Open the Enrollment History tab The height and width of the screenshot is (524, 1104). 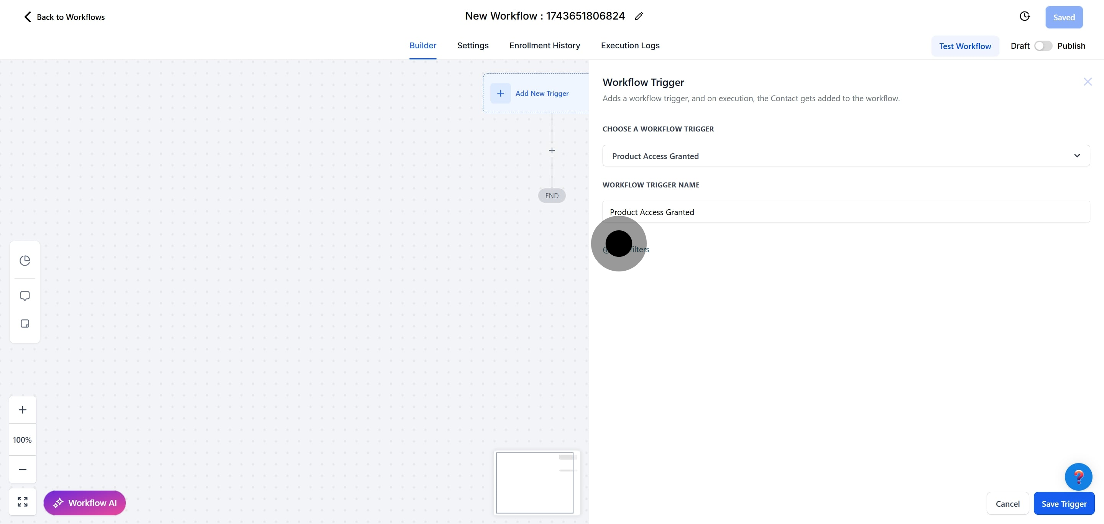click(544, 45)
